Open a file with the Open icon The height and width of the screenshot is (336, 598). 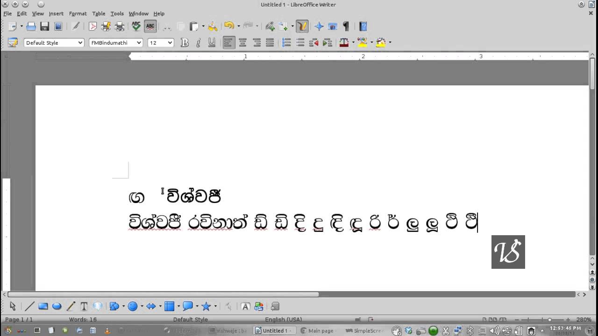(x=31, y=27)
